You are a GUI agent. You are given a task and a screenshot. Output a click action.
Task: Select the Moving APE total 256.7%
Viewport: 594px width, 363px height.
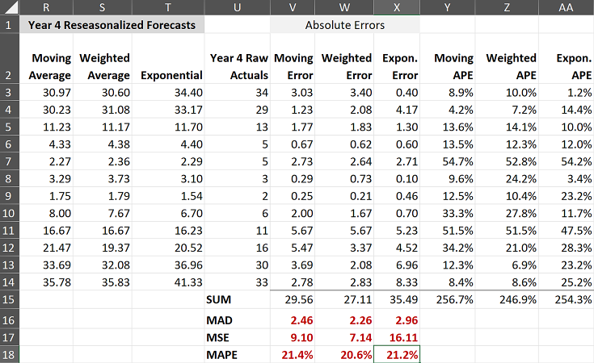click(447, 299)
